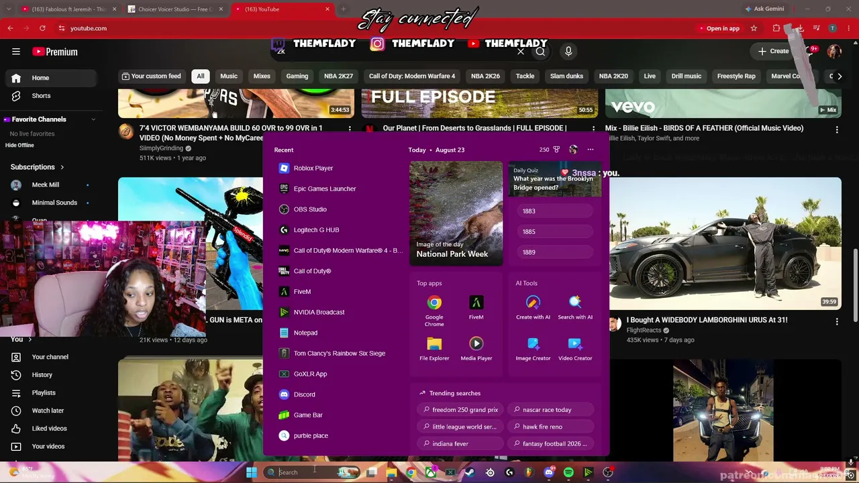Click the YouTube search magnifier icon

(x=540, y=51)
